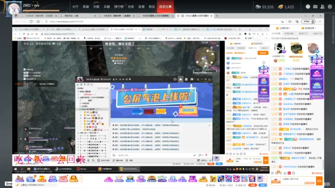Click the PK gift icon in bottom gift bar
Viewport: 335px width, 188px height.
tap(52, 179)
